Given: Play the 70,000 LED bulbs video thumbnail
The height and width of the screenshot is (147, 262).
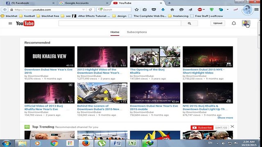Looking at the screenshot, I should tap(102, 93).
